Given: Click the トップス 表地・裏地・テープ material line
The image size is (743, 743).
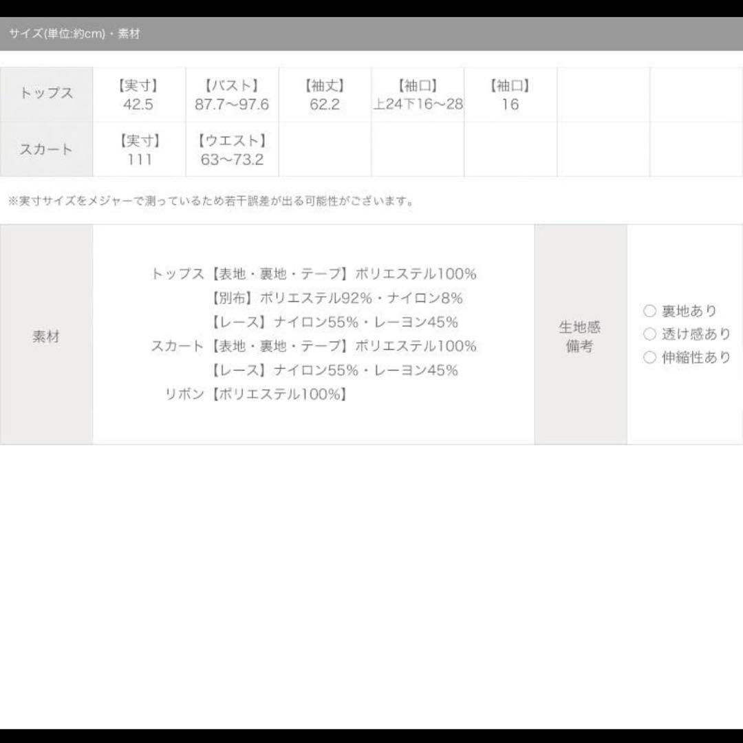Looking at the screenshot, I should [314, 274].
